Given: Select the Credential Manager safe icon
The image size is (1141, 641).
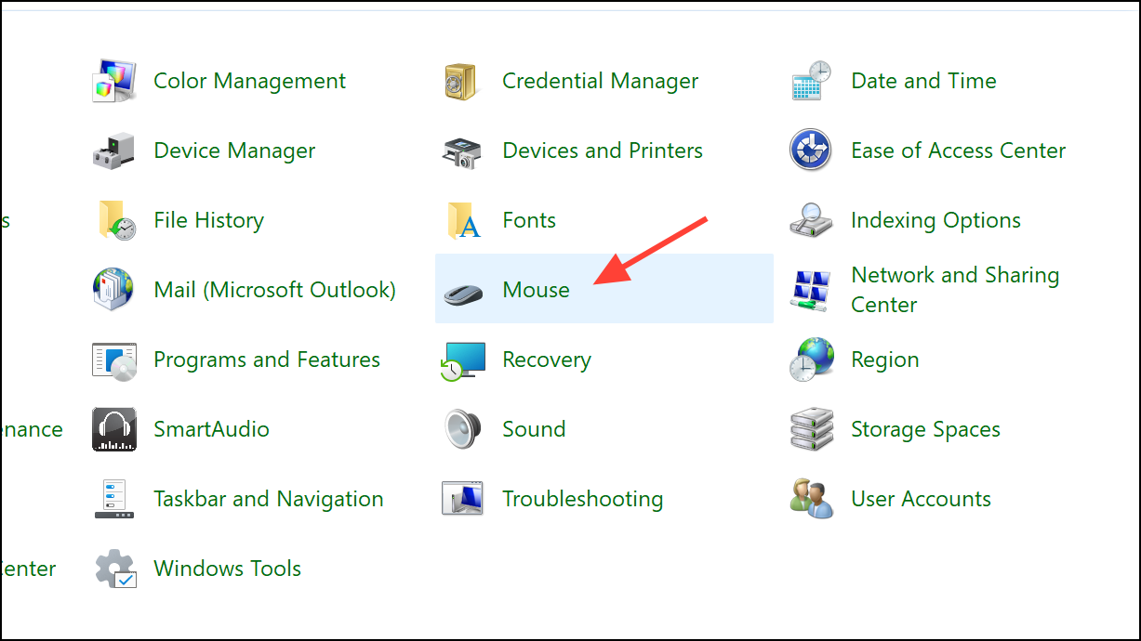Looking at the screenshot, I should click(461, 82).
